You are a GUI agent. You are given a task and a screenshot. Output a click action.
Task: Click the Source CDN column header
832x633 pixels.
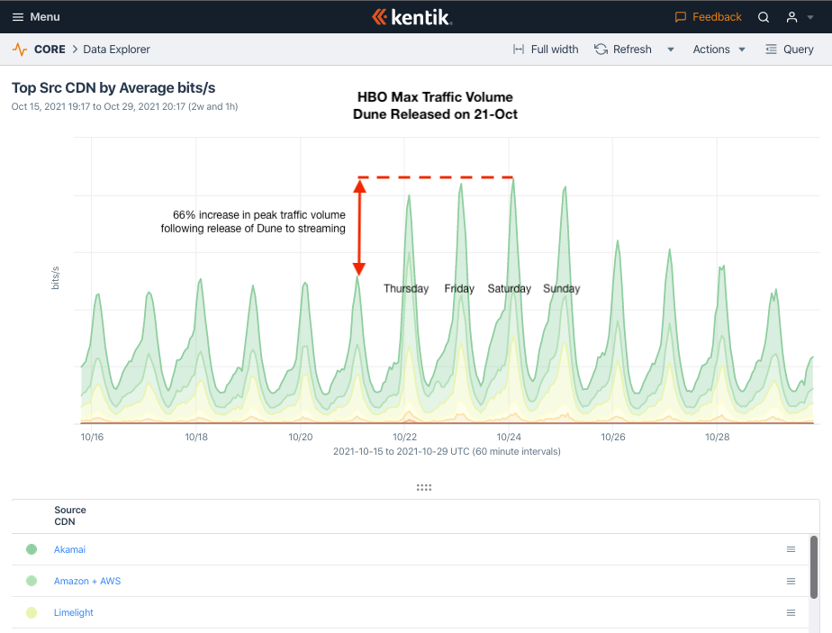pos(69,516)
